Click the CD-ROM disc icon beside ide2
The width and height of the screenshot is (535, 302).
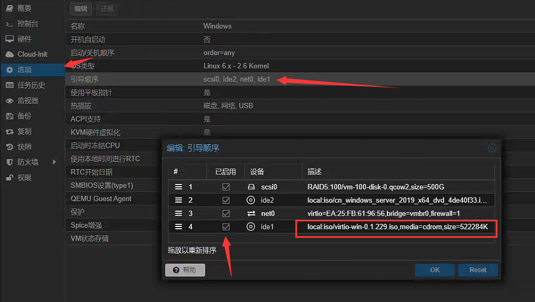point(251,200)
